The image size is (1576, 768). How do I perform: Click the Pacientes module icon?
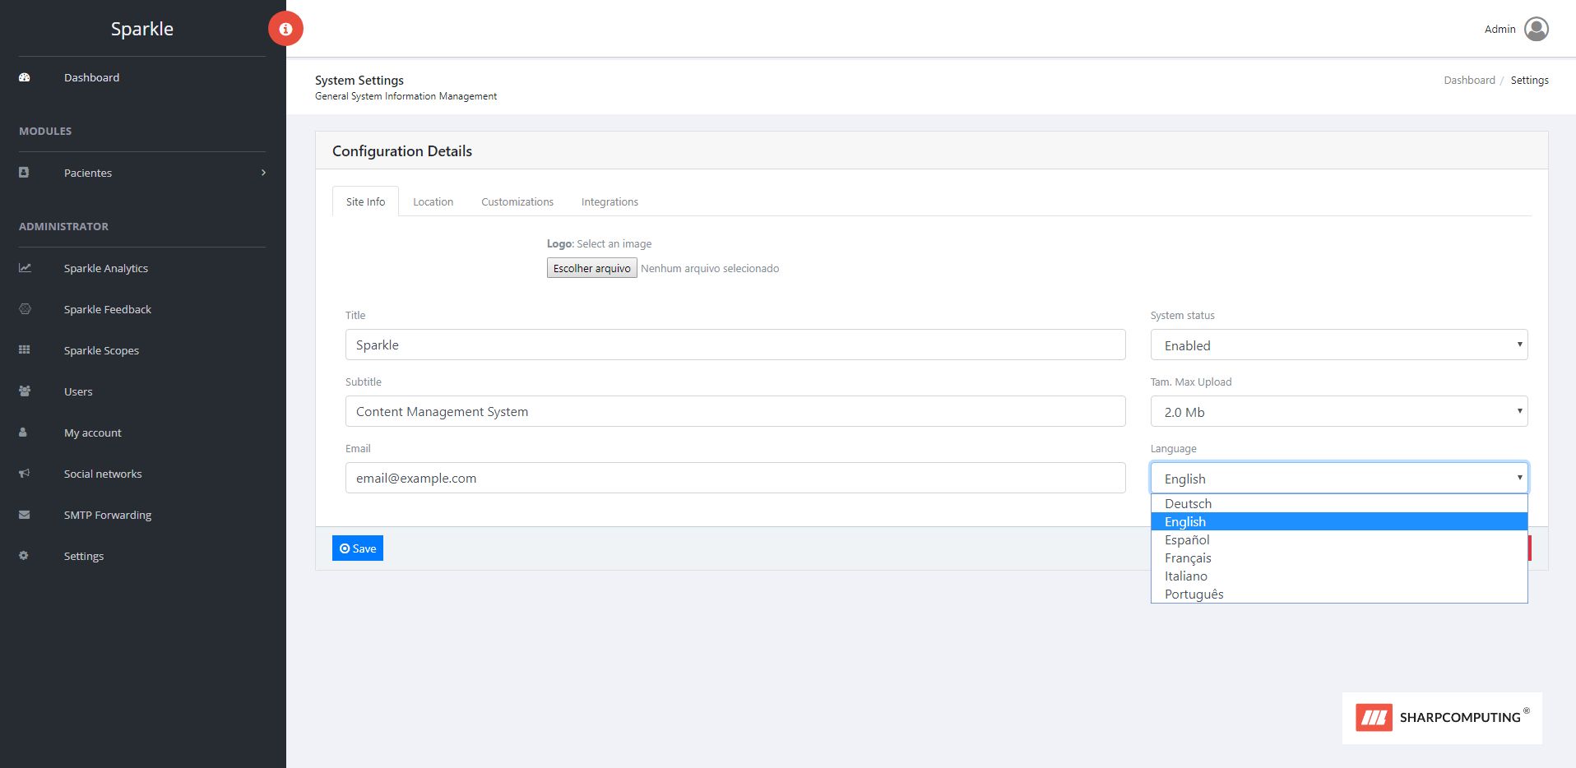pyautogui.click(x=24, y=173)
